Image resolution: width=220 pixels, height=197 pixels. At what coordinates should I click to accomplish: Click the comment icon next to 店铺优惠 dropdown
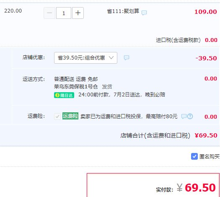tap(127, 58)
